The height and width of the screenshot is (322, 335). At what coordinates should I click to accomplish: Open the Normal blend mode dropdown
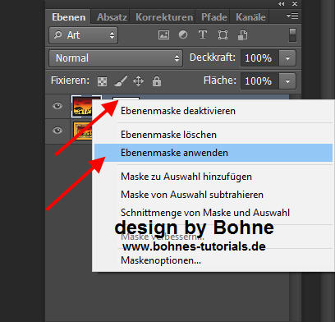coord(116,58)
